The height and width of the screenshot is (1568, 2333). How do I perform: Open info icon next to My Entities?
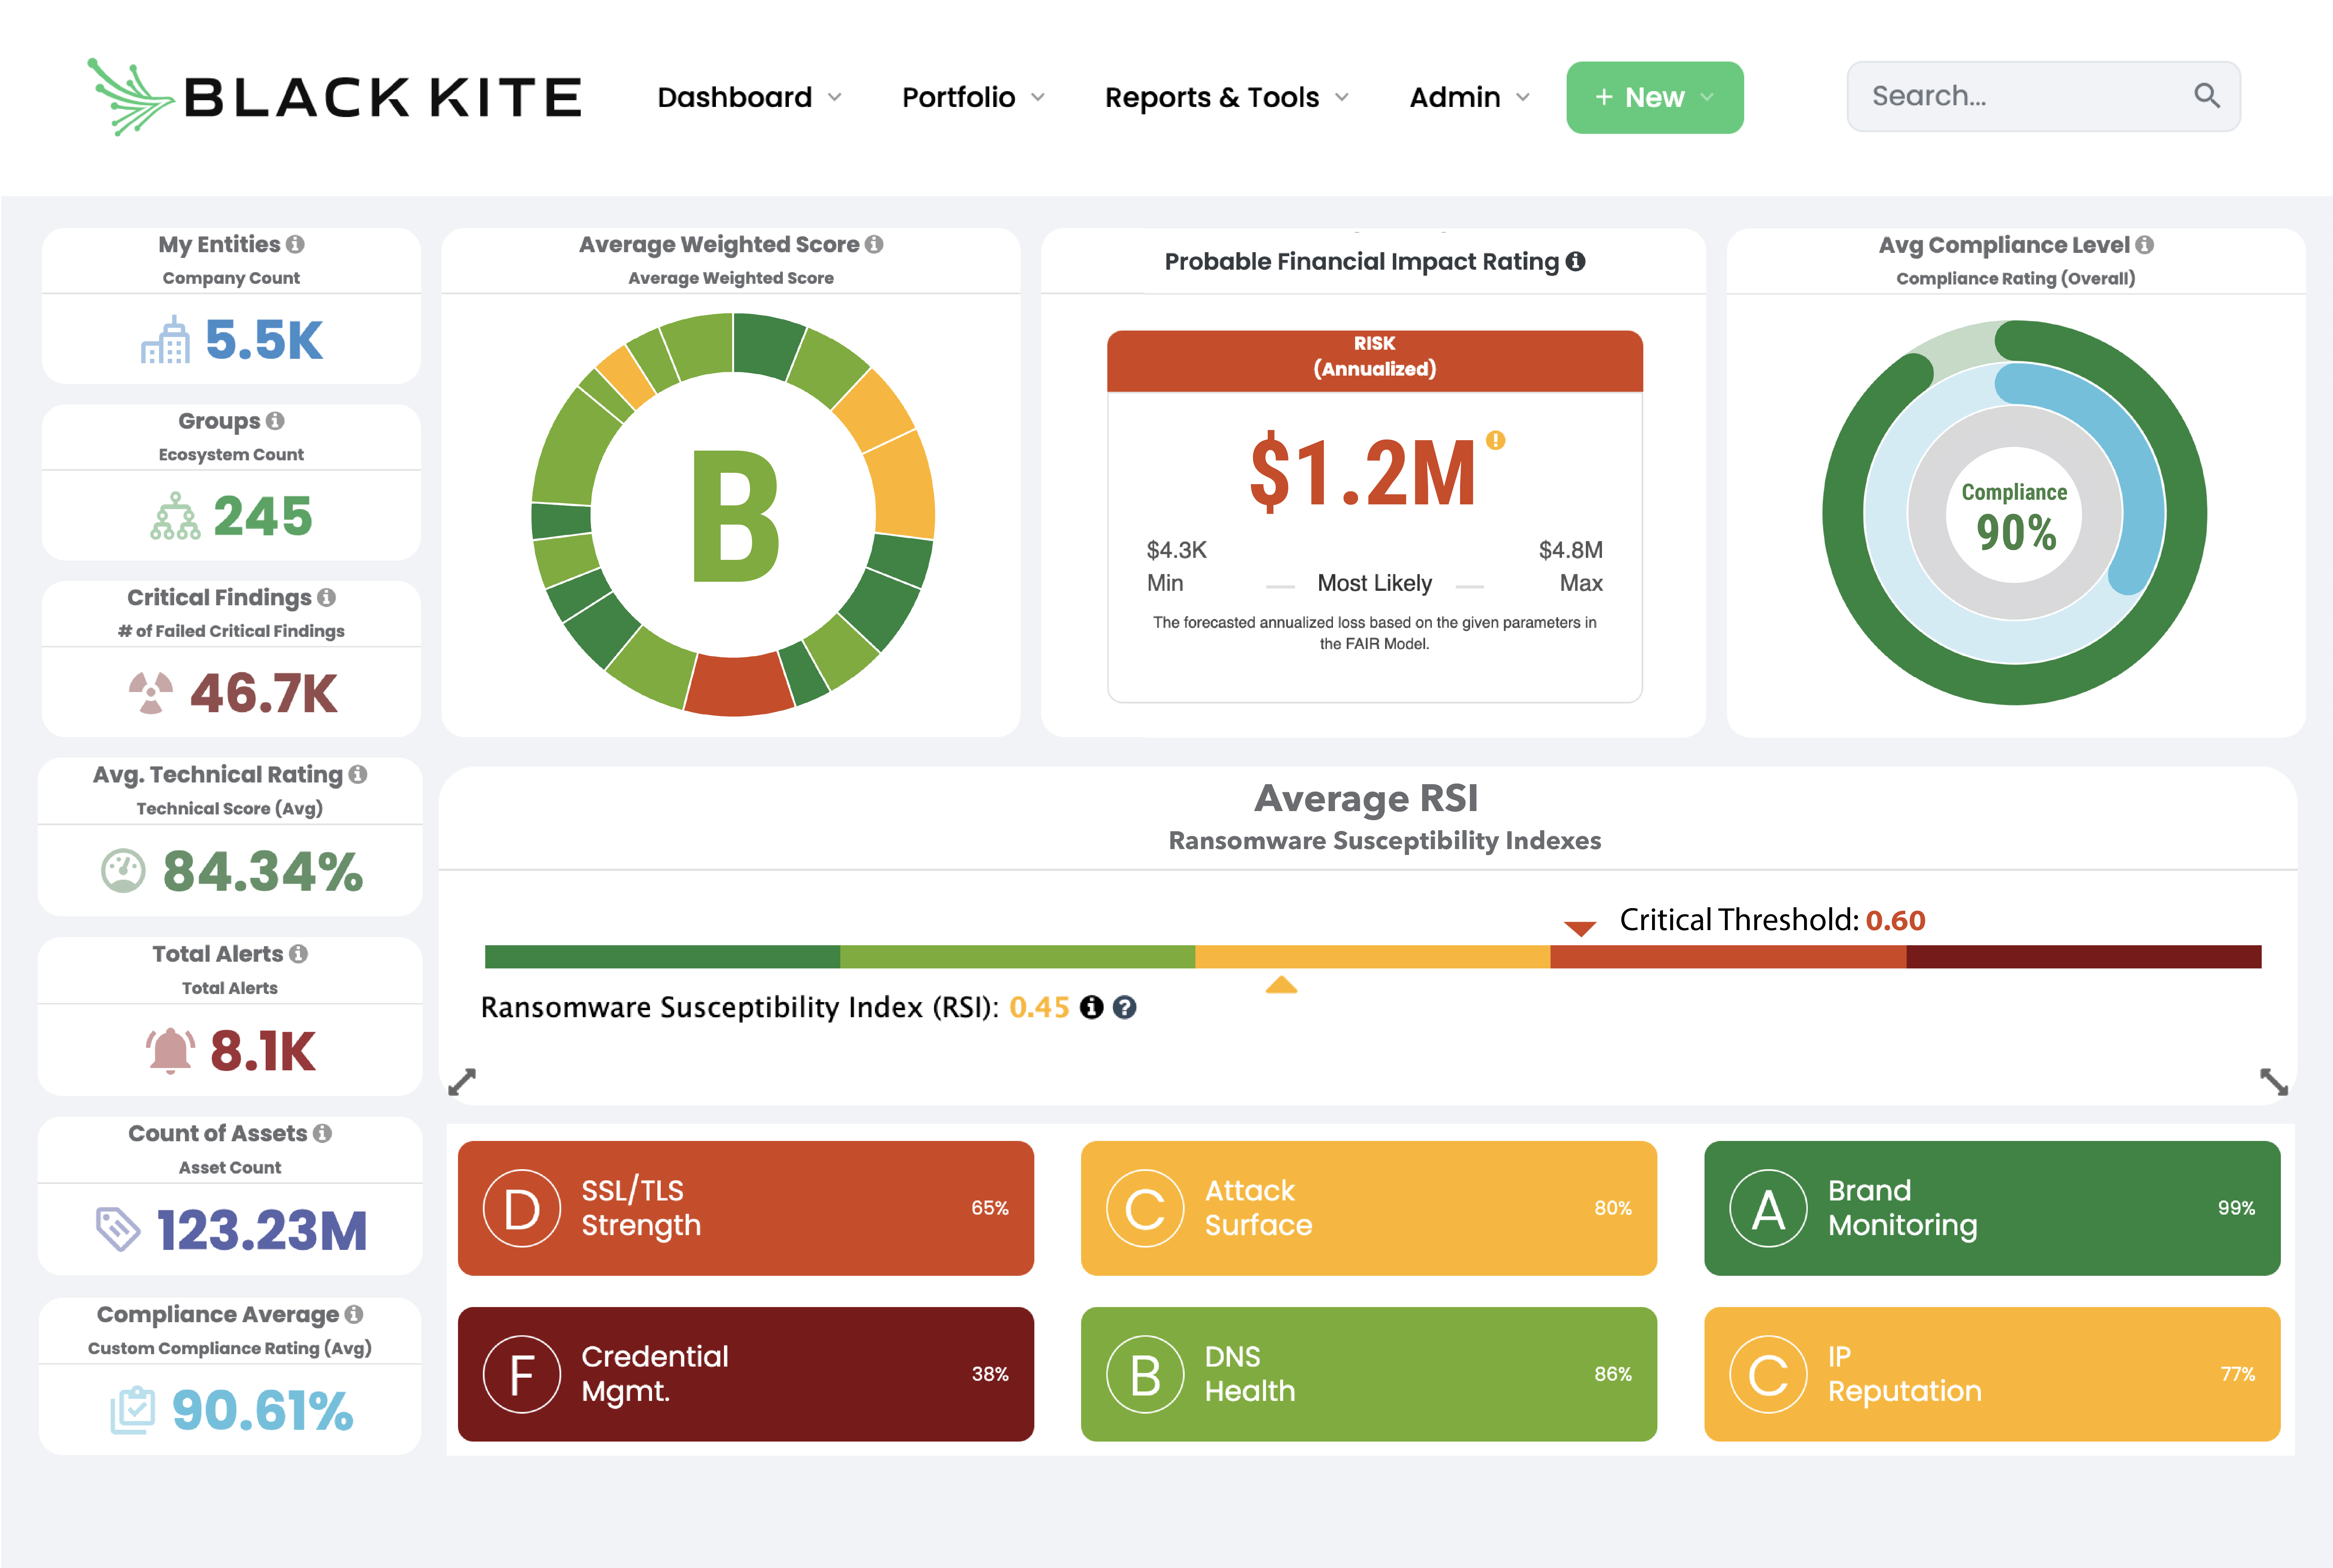click(295, 244)
